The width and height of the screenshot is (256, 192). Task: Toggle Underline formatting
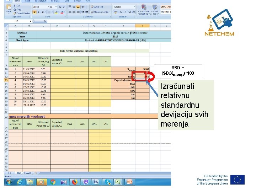click(x=43, y=12)
